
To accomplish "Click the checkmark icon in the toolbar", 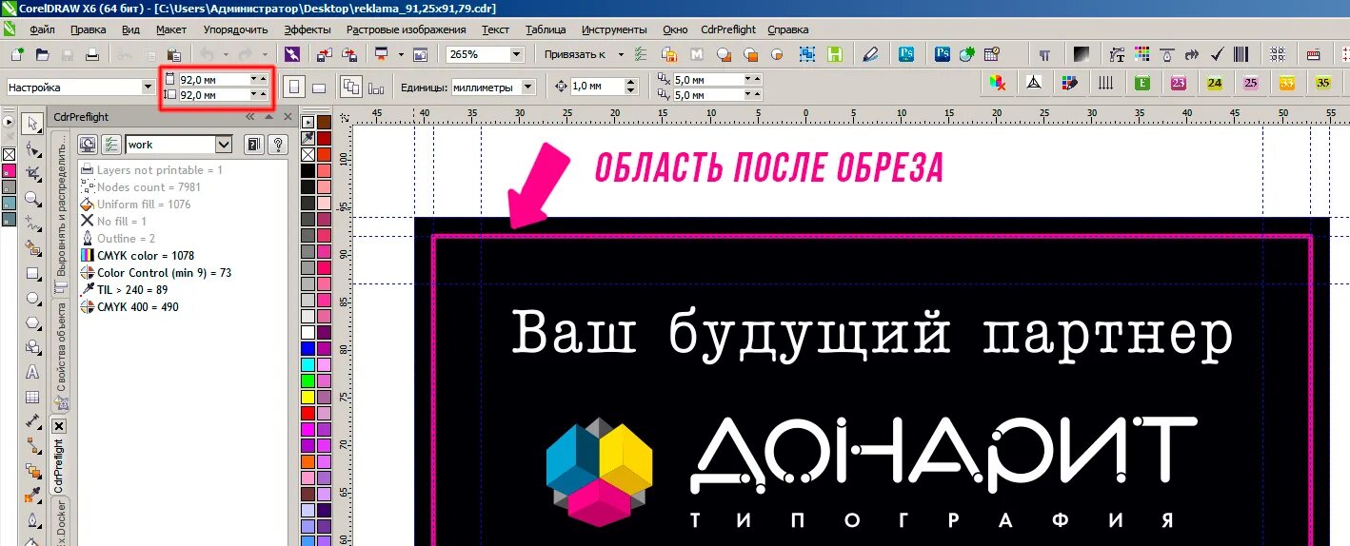I will [1217, 54].
